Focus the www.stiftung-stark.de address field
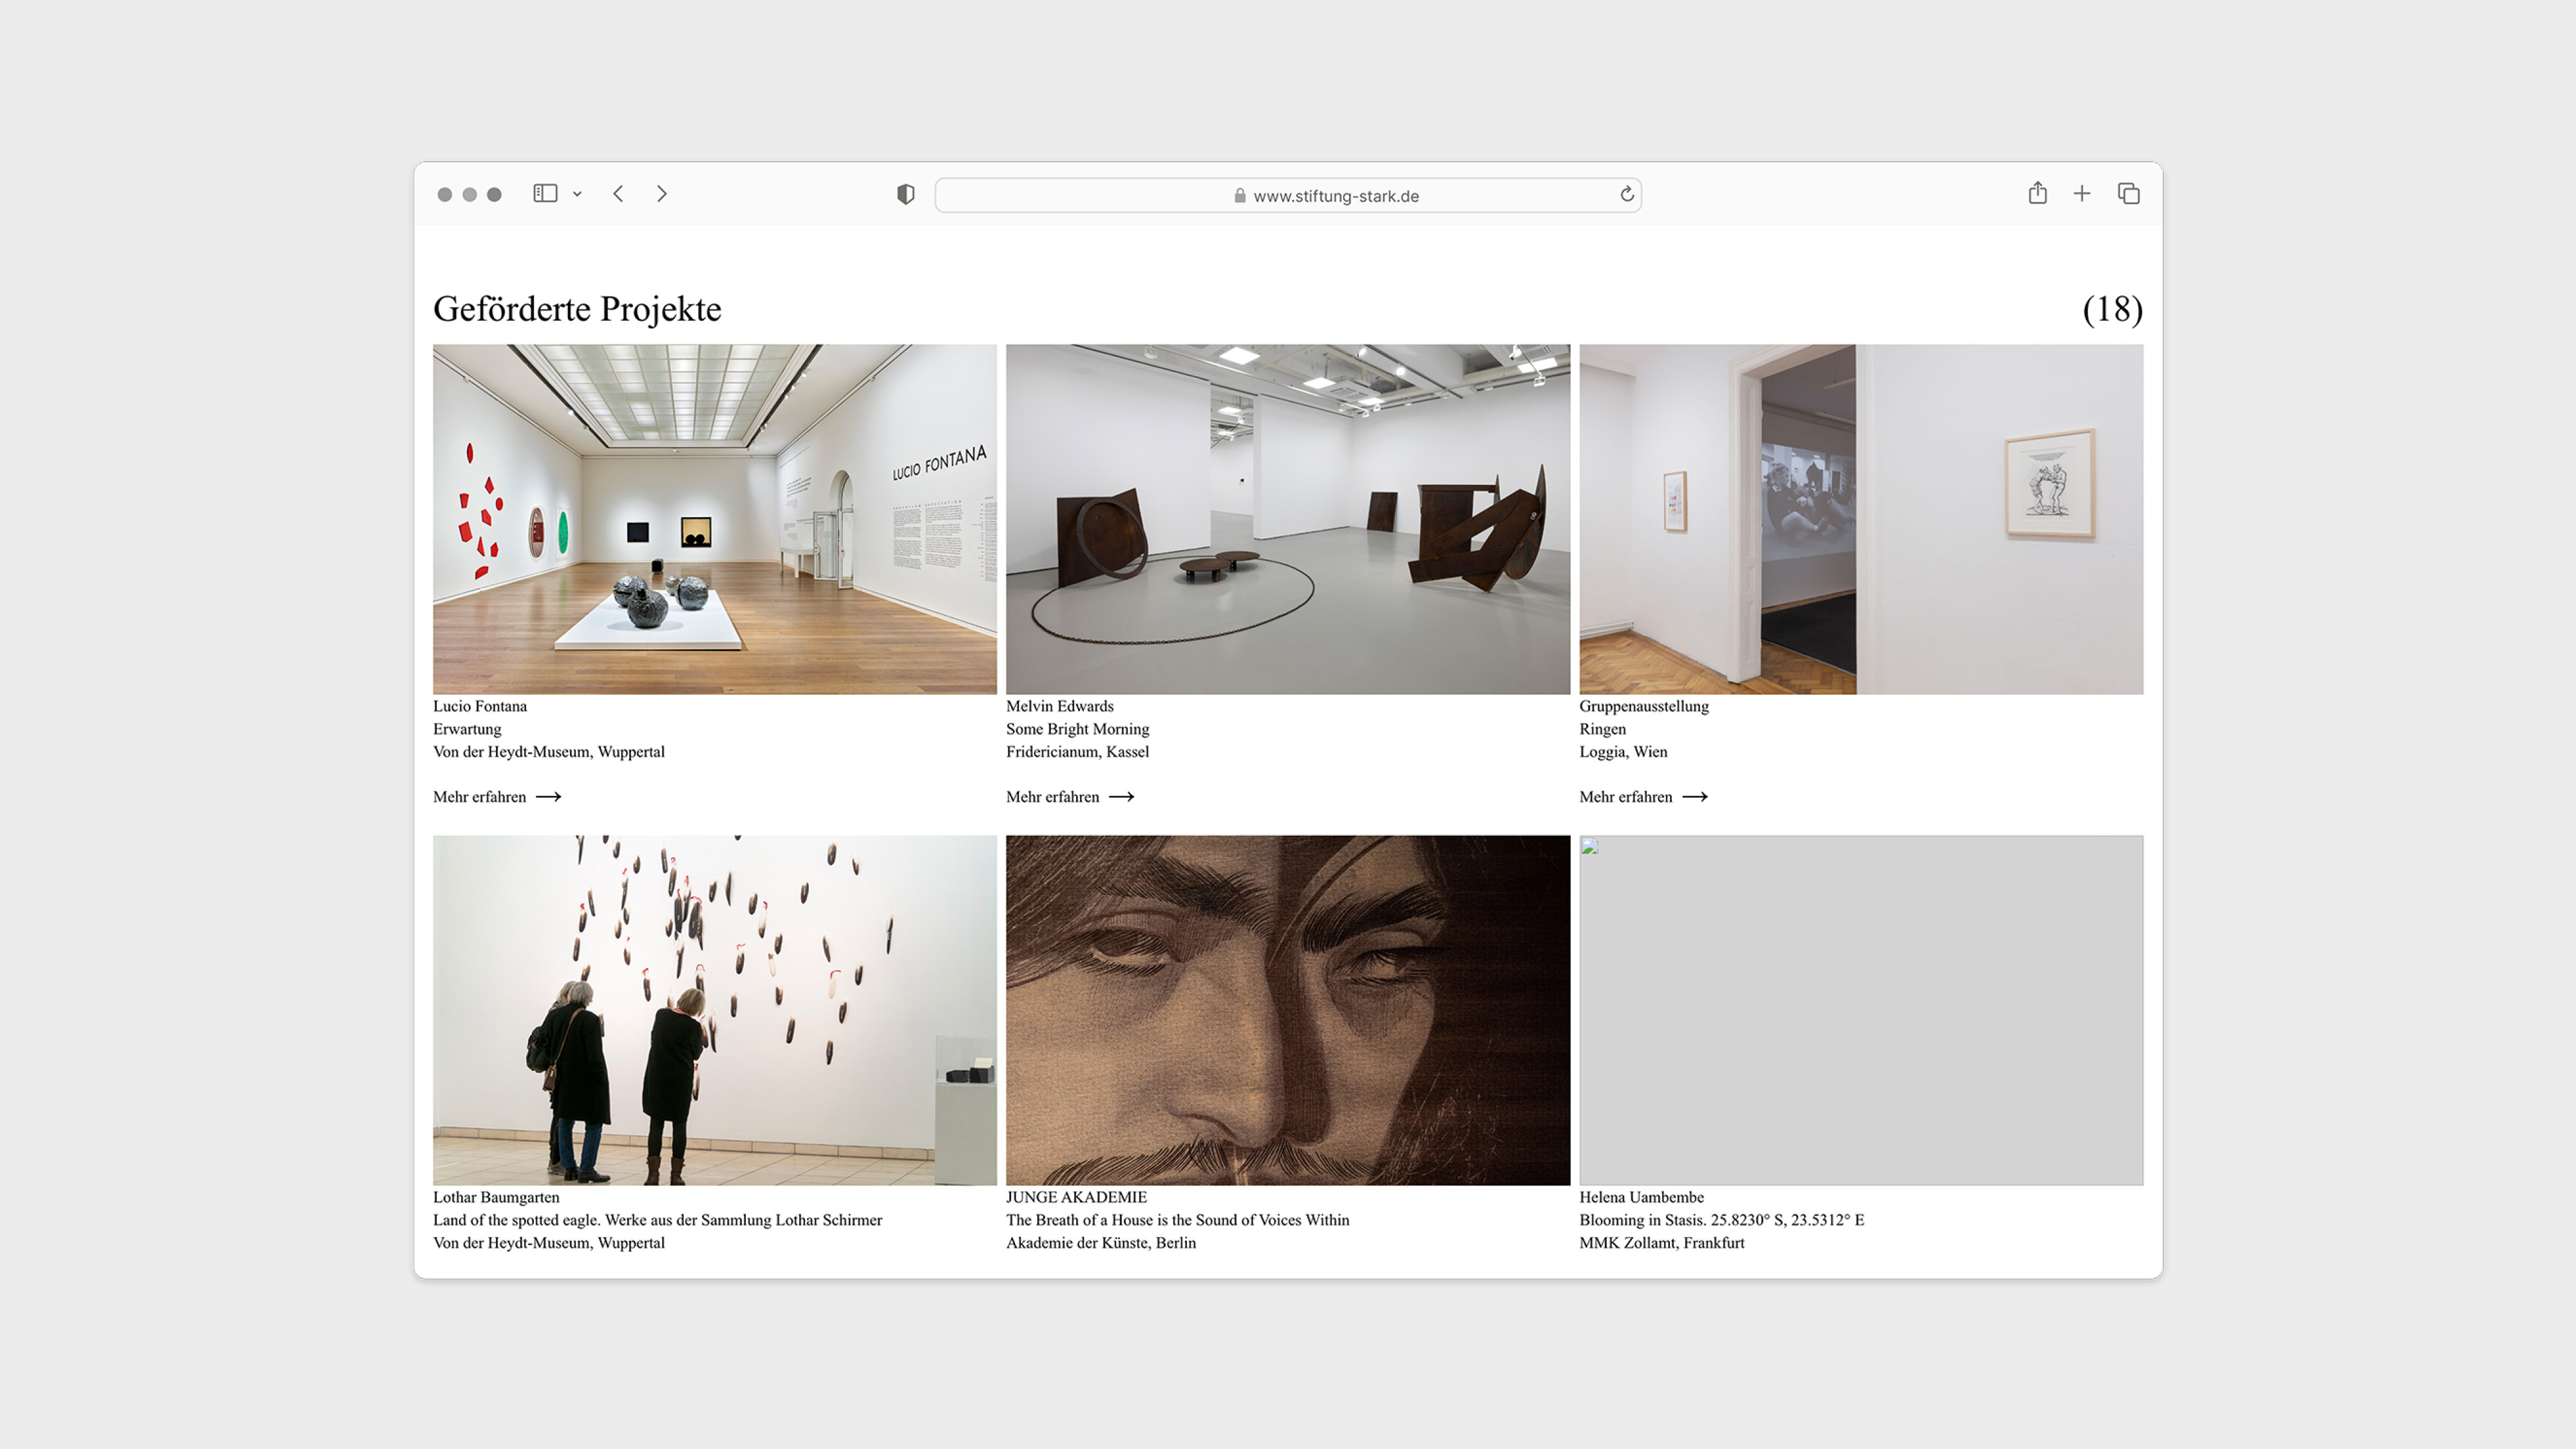This screenshot has height=1449, width=2576. (1288, 195)
